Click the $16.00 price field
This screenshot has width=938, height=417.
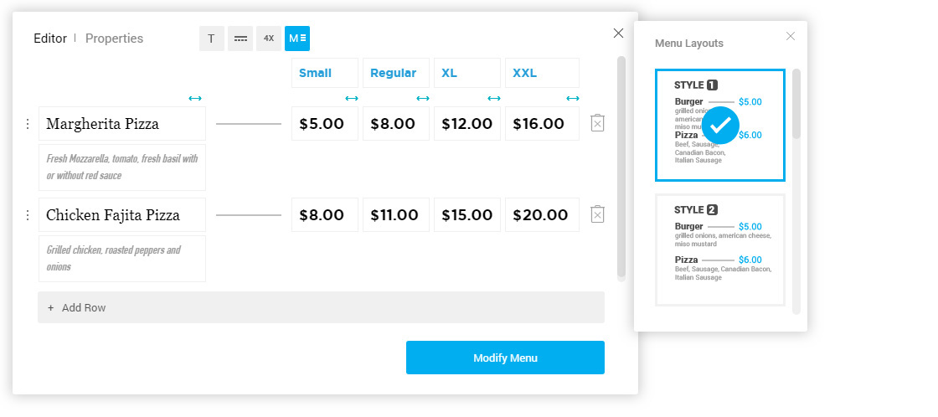(x=542, y=124)
